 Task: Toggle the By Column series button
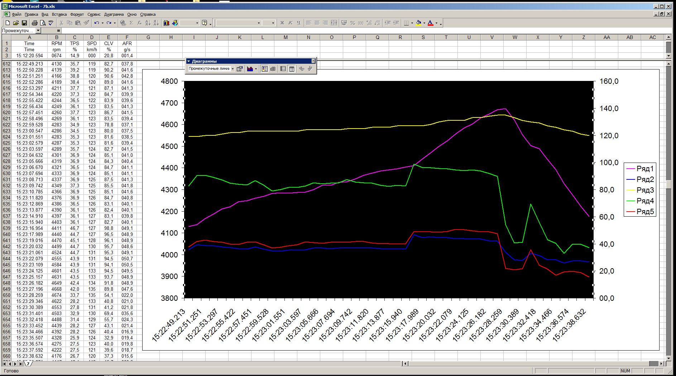292,69
